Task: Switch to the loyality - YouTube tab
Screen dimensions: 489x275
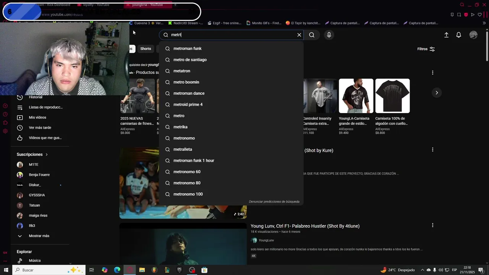Action: point(96,5)
